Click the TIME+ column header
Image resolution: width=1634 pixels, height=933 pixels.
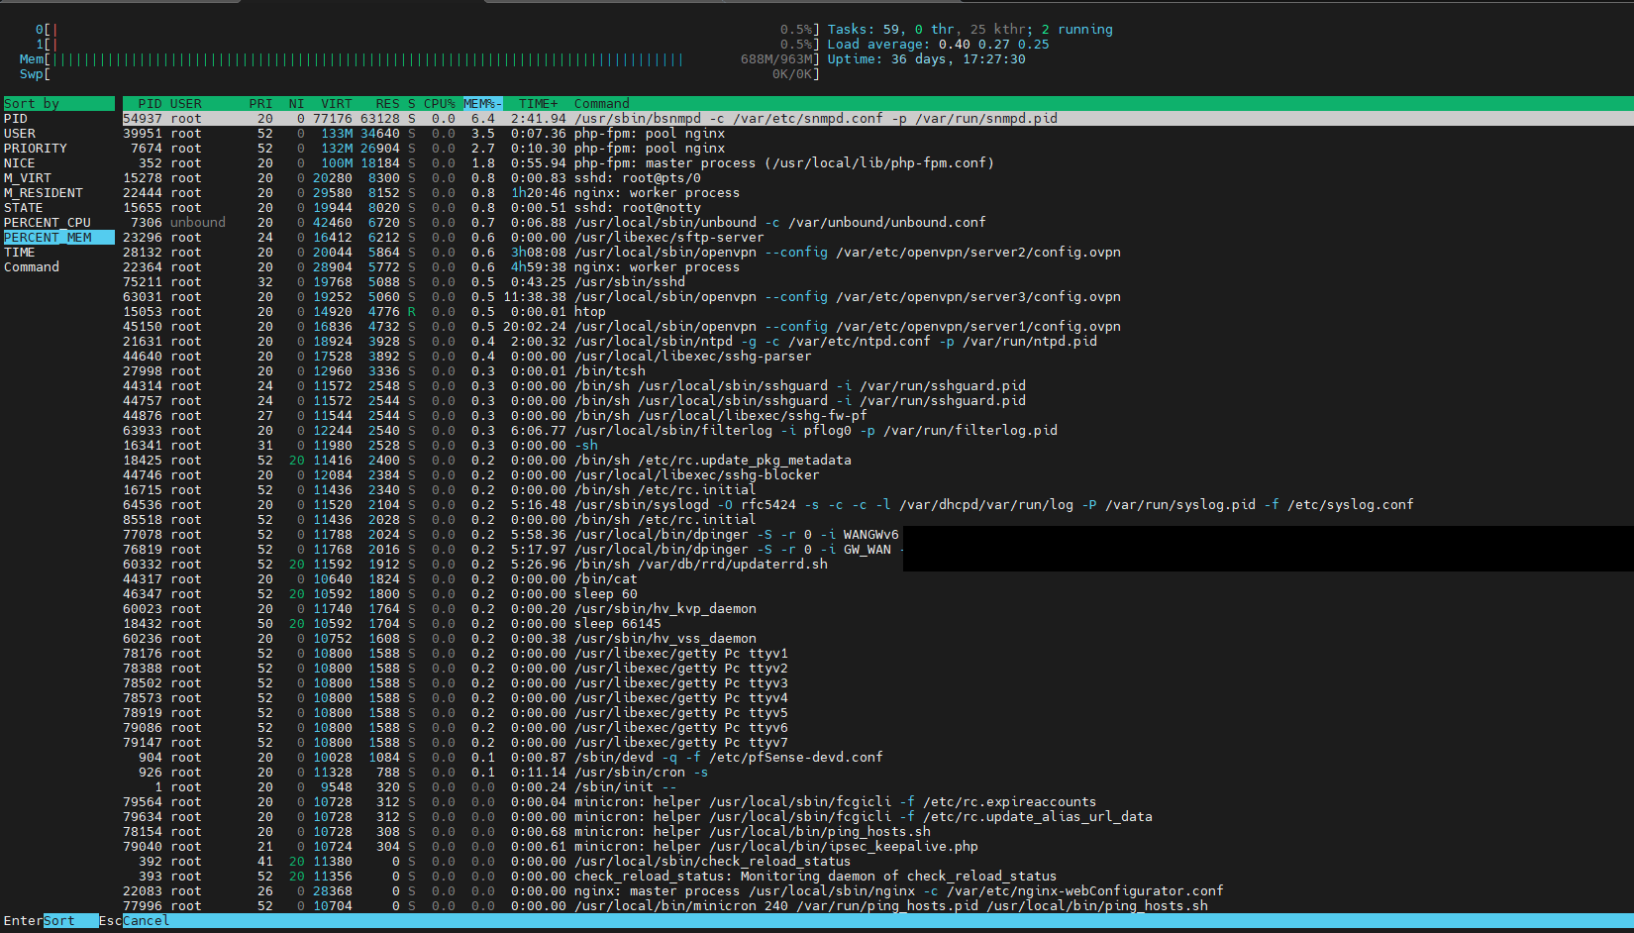(x=538, y=104)
